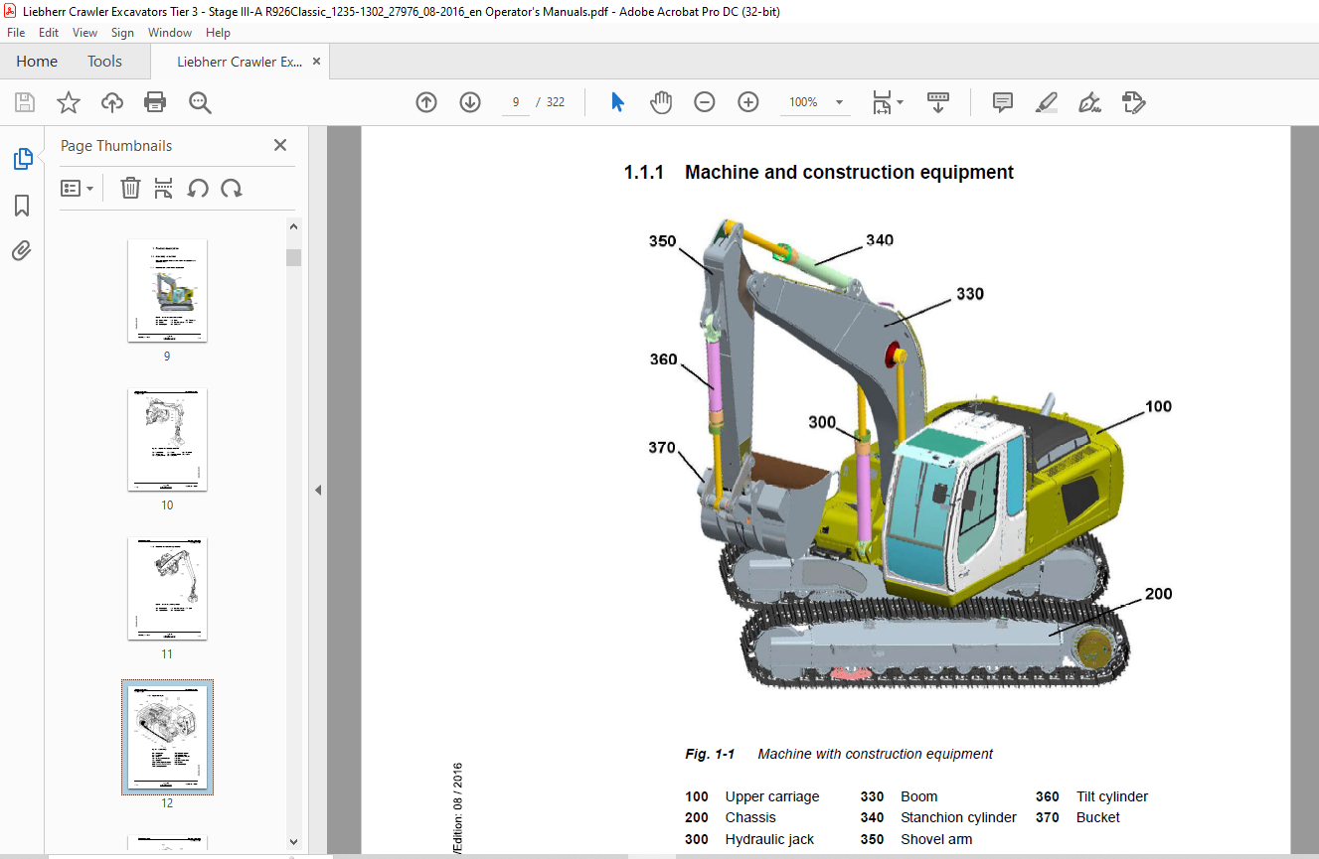This screenshot has height=859, width=1319.
Task: Open the Window menu
Action: coord(170,33)
